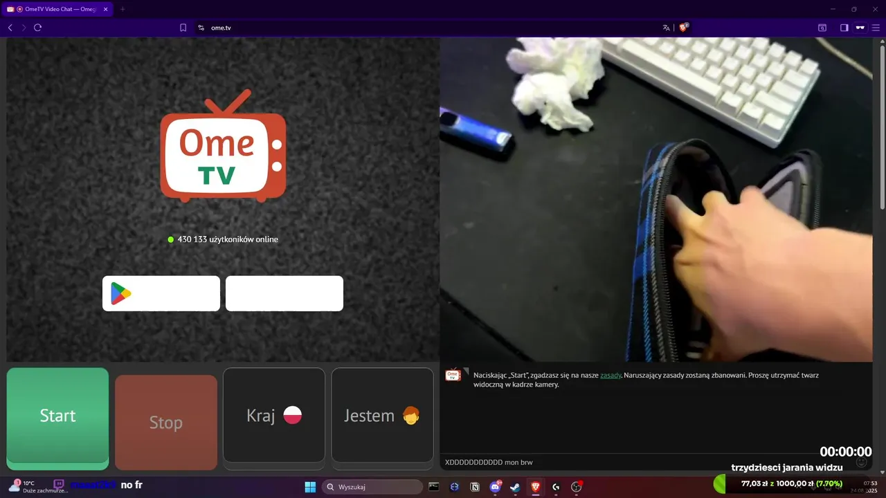
Task: Open a new browser tab
Action: click(x=123, y=9)
